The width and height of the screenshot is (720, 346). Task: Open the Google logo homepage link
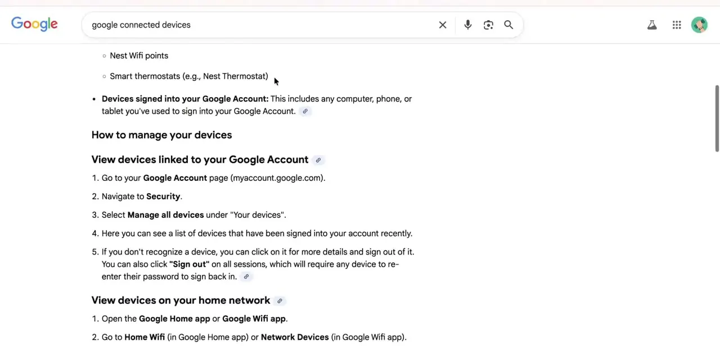point(34,24)
